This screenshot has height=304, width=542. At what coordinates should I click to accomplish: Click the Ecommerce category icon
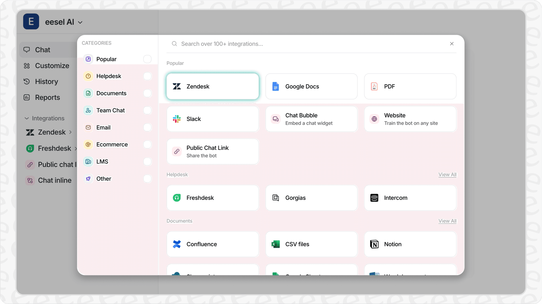88,144
